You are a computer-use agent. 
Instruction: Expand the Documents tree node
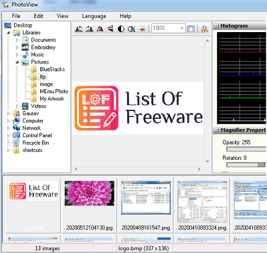[17, 40]
